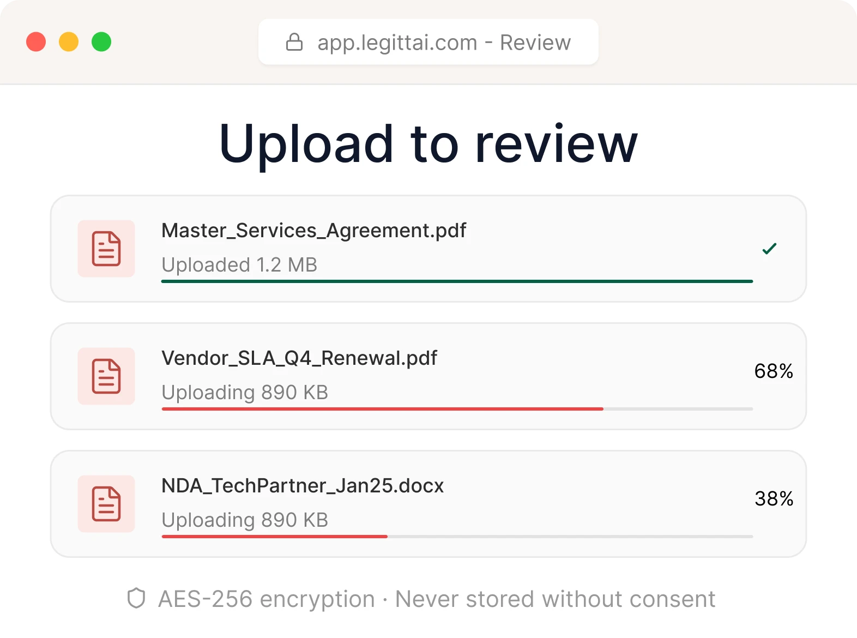Select the Vendor_SLA_Q4_Renewal.pdf card
857x638 pixels.
click(428, 376)
